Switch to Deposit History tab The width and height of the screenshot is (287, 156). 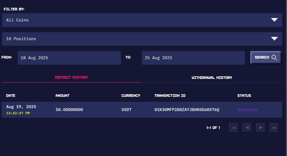(x=71, y=77)
